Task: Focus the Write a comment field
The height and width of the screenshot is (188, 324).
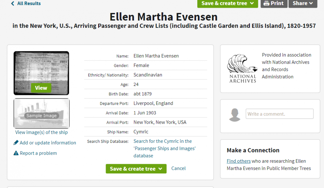Action: (279, 114)
